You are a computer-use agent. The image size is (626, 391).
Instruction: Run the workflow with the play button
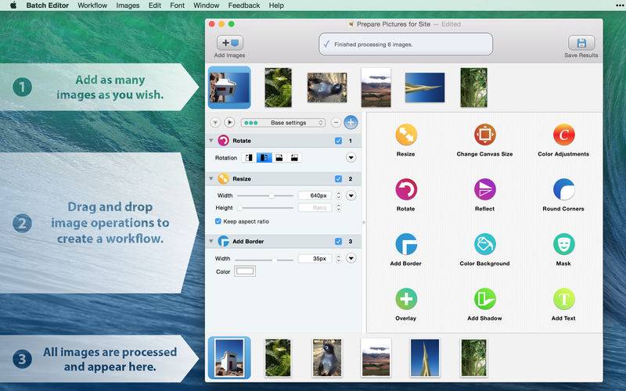(229, 123)
